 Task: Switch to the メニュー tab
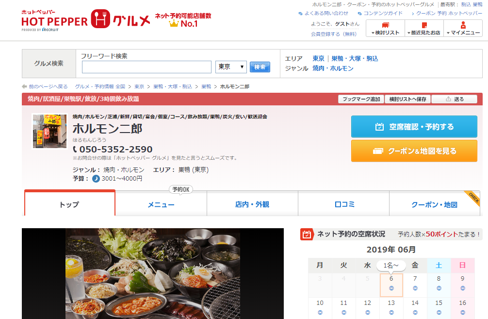(x=161, y=204)
